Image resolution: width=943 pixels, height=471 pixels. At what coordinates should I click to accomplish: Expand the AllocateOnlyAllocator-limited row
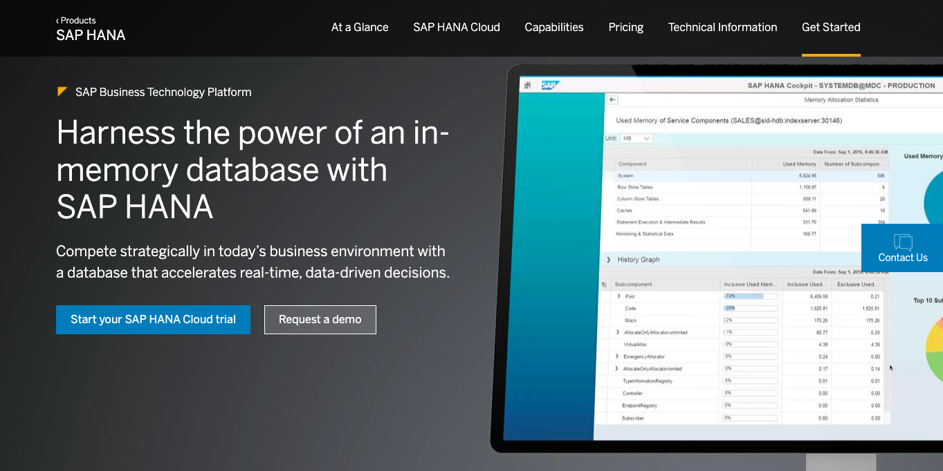pyautogui.click(x=617, y=369)
